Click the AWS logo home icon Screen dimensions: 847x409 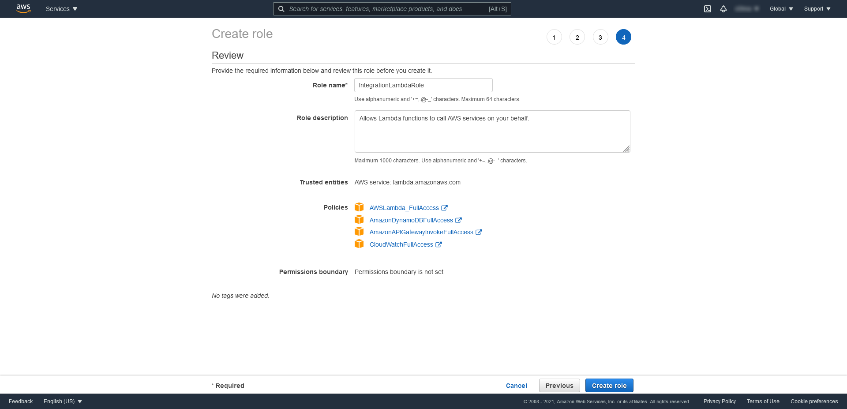23,9
